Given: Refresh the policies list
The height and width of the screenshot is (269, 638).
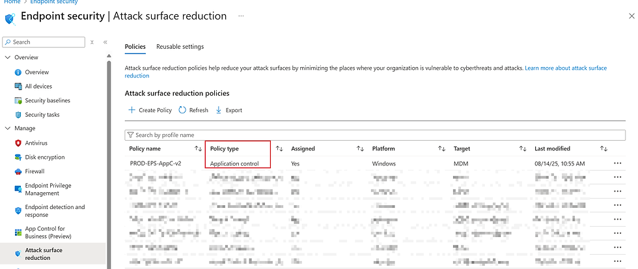Looking at the screenshot, I should coord(193,110).
